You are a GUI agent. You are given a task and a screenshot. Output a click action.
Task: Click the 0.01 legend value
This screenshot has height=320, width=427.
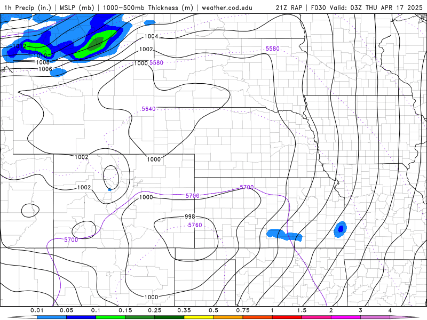(37, 310)
